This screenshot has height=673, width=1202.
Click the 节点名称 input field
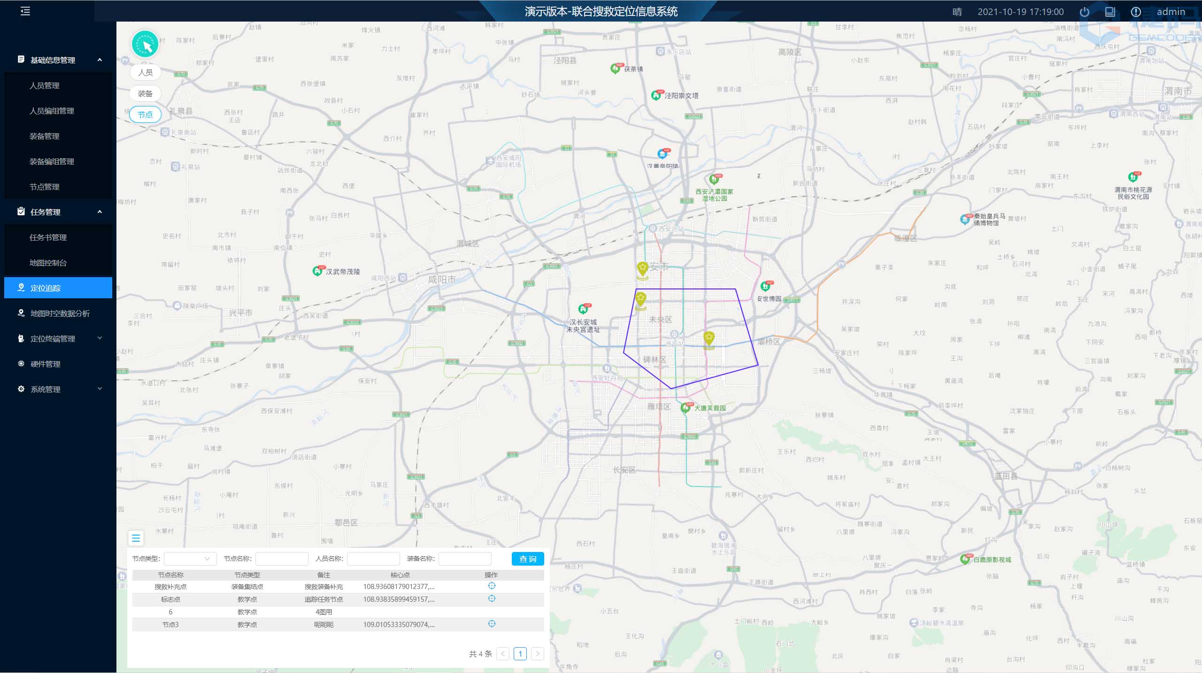282,559
